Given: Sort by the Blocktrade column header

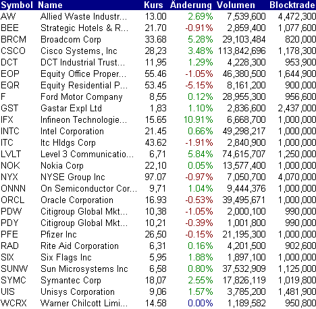Looking at the screenshot, I should coord(292,5).
